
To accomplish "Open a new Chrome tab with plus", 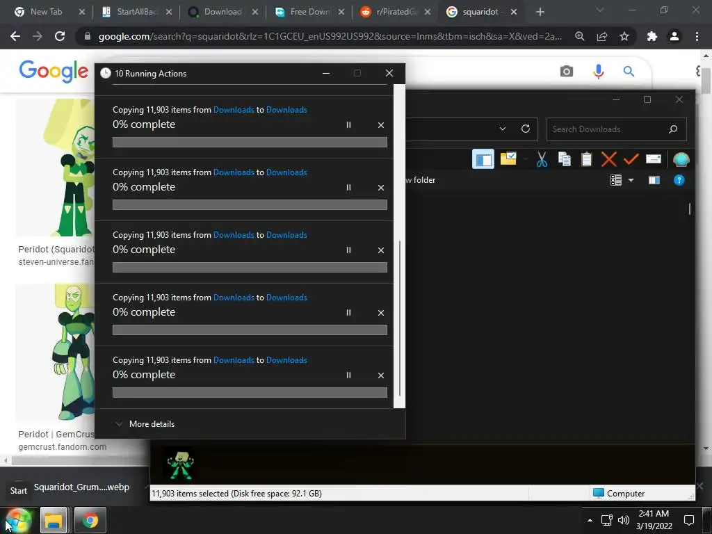I will coord(540,13).
